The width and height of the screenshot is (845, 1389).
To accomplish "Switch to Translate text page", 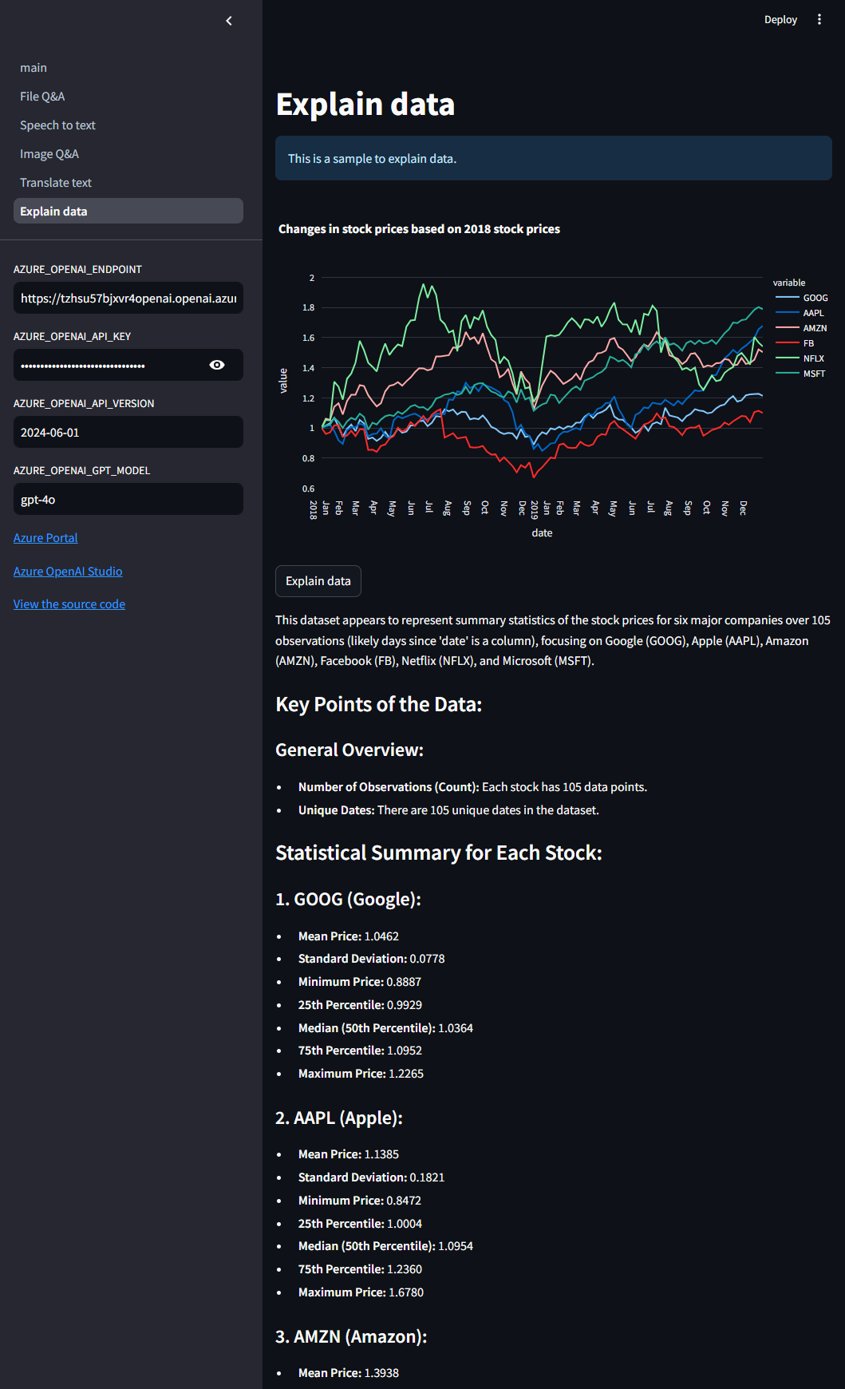I will pos(56,183).
